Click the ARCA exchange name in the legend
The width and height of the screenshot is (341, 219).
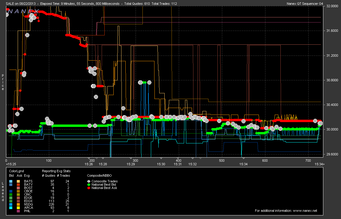point(28,208)
